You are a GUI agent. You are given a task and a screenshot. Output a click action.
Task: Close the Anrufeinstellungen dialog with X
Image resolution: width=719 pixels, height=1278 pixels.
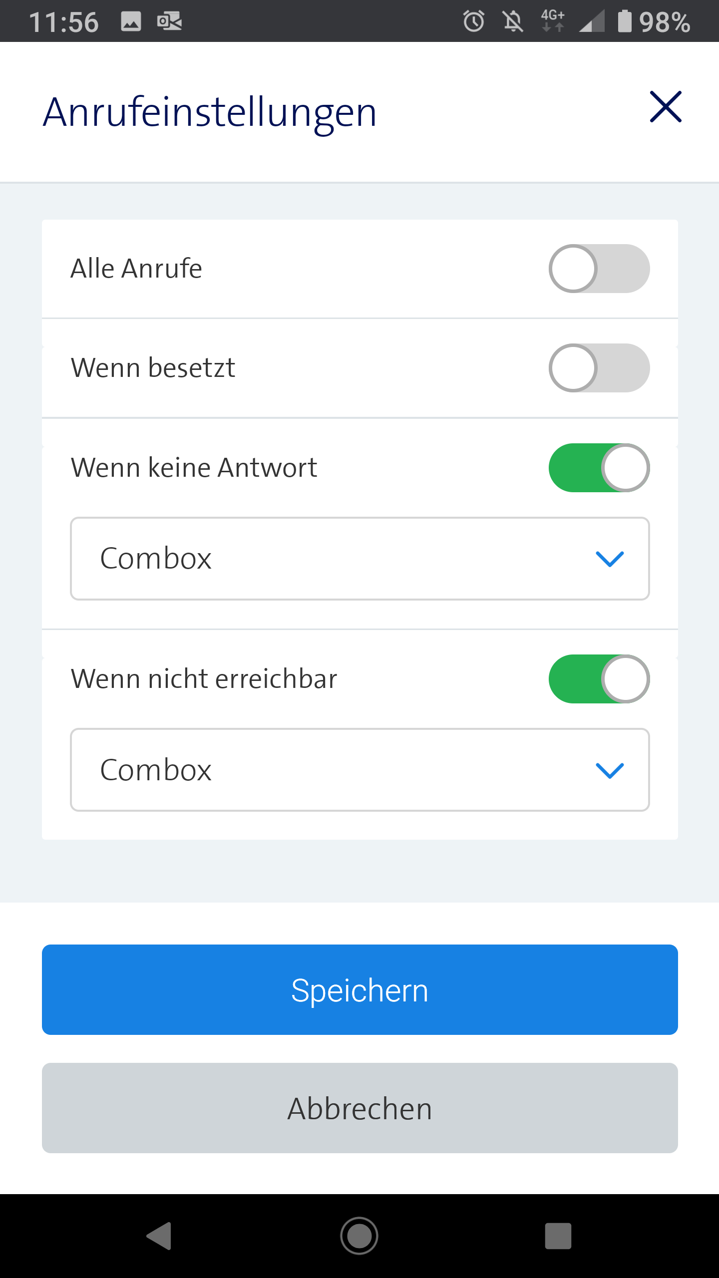666,107
